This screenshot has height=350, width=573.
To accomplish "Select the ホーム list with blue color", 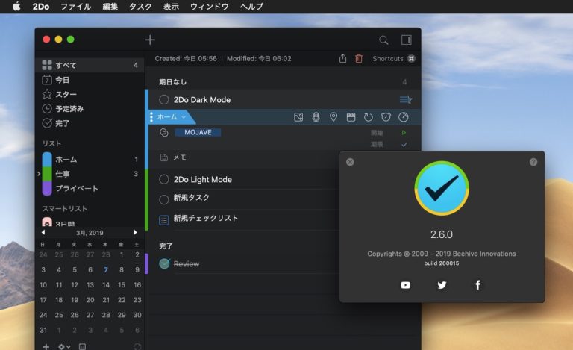I will coord(90,159).
